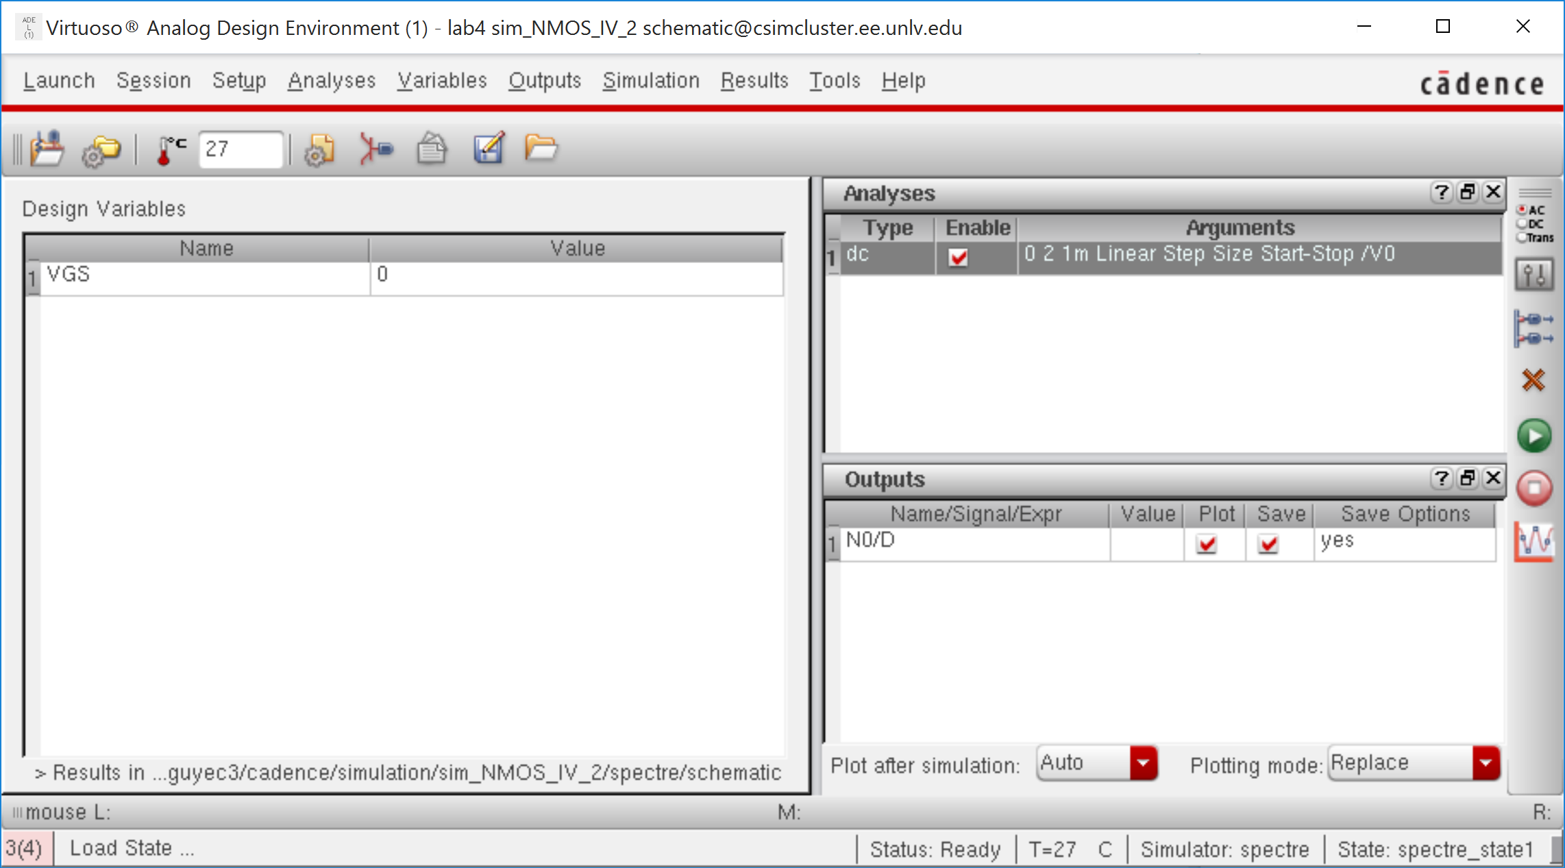This screenshot has width=1565, height=868.
Task: Open the Results menu
Action: click(x=754, y=81)
